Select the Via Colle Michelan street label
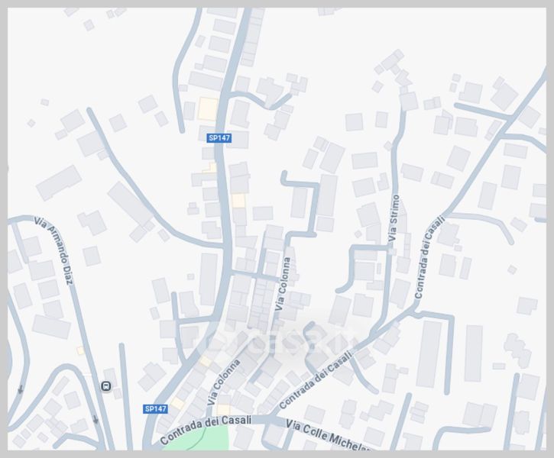This screenshot has width=554, height=458. coord(328,435)
